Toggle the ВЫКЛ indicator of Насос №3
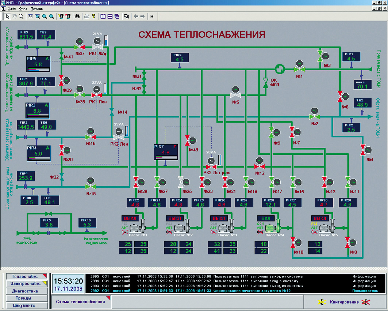 pos(219,218)
